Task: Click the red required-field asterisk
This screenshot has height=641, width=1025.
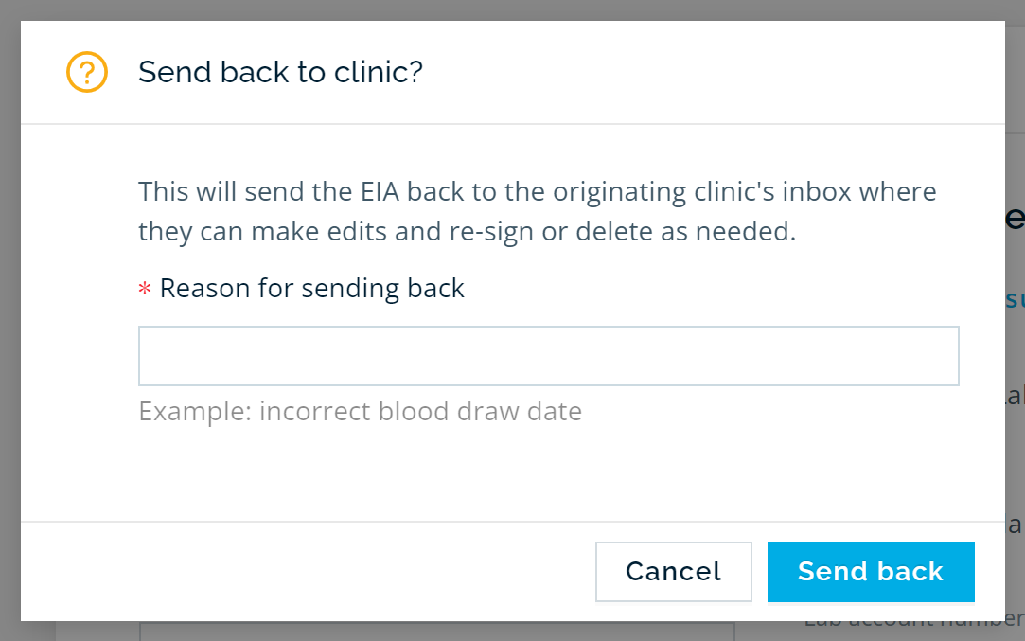Action: [145, 289]
